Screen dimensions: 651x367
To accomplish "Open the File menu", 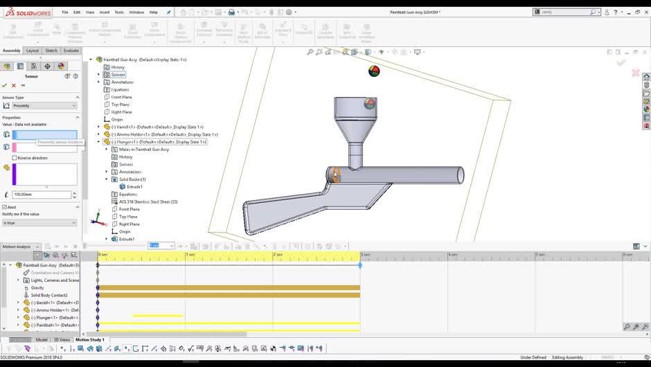I will point(65,12).
